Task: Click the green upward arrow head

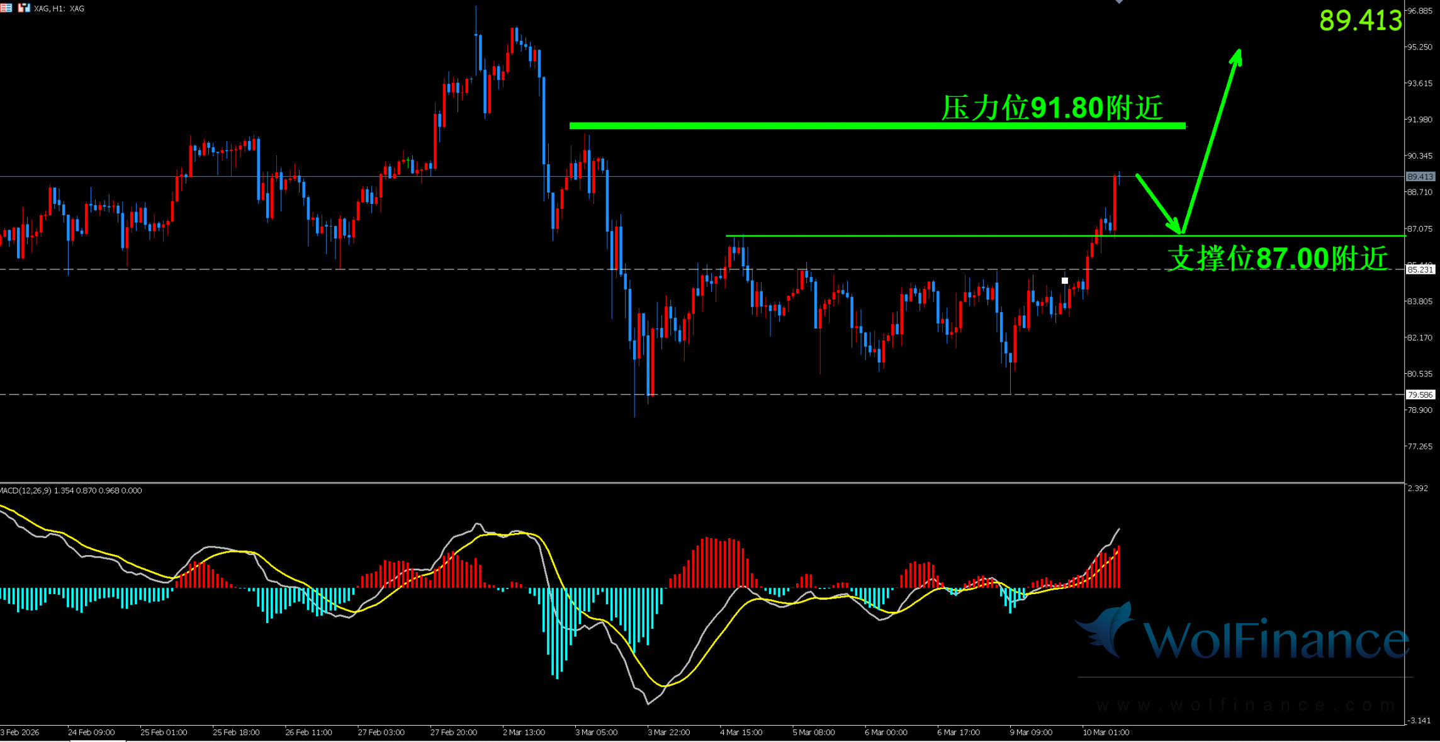Action: 1237,57
